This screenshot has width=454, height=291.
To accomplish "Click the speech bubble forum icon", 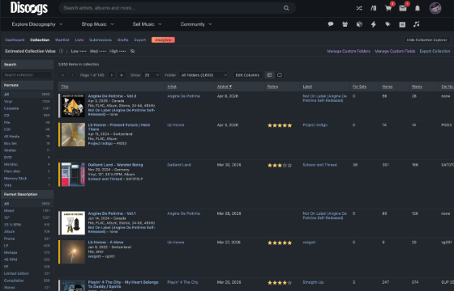I will click(x=331, y=24).
